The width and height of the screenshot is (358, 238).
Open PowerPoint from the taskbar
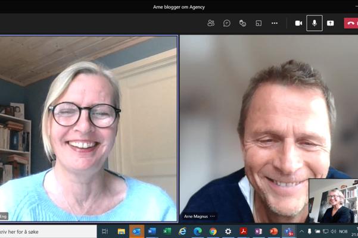[273, 231]
